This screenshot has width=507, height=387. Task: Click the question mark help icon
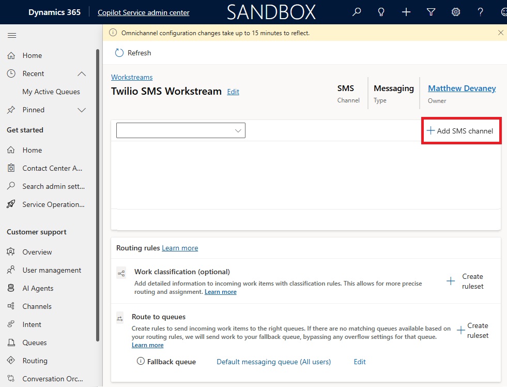(481, 12)
